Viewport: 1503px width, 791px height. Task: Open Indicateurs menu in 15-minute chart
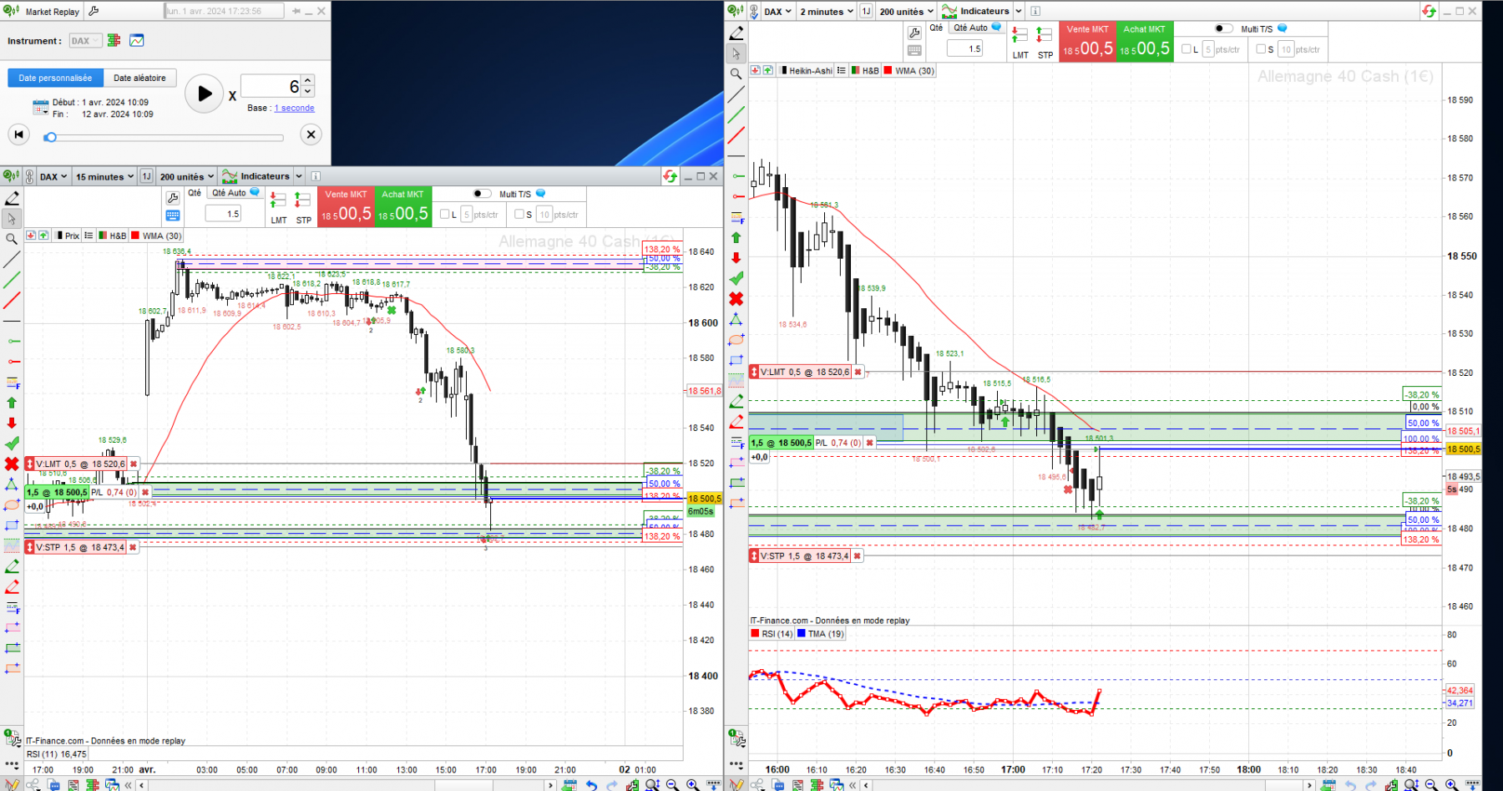(256, 176)
